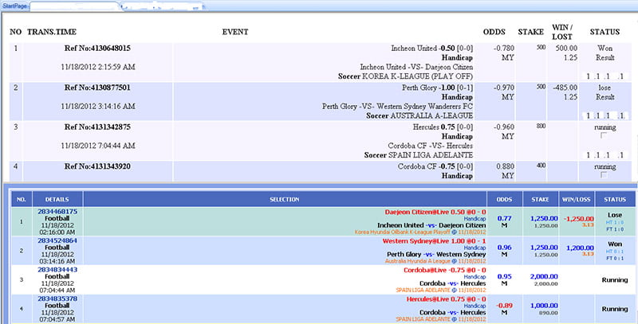The image size is (638, 324).
Task: Click the win/loss value -1,250.00
Action: tap(578, 218)
